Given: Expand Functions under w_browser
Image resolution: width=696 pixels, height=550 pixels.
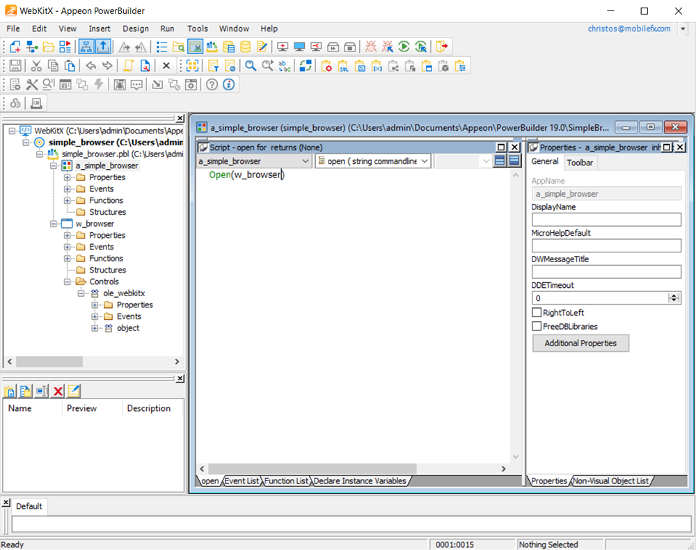Looking at the screenshot, I should pyautogui.click(x=67, y=258).
